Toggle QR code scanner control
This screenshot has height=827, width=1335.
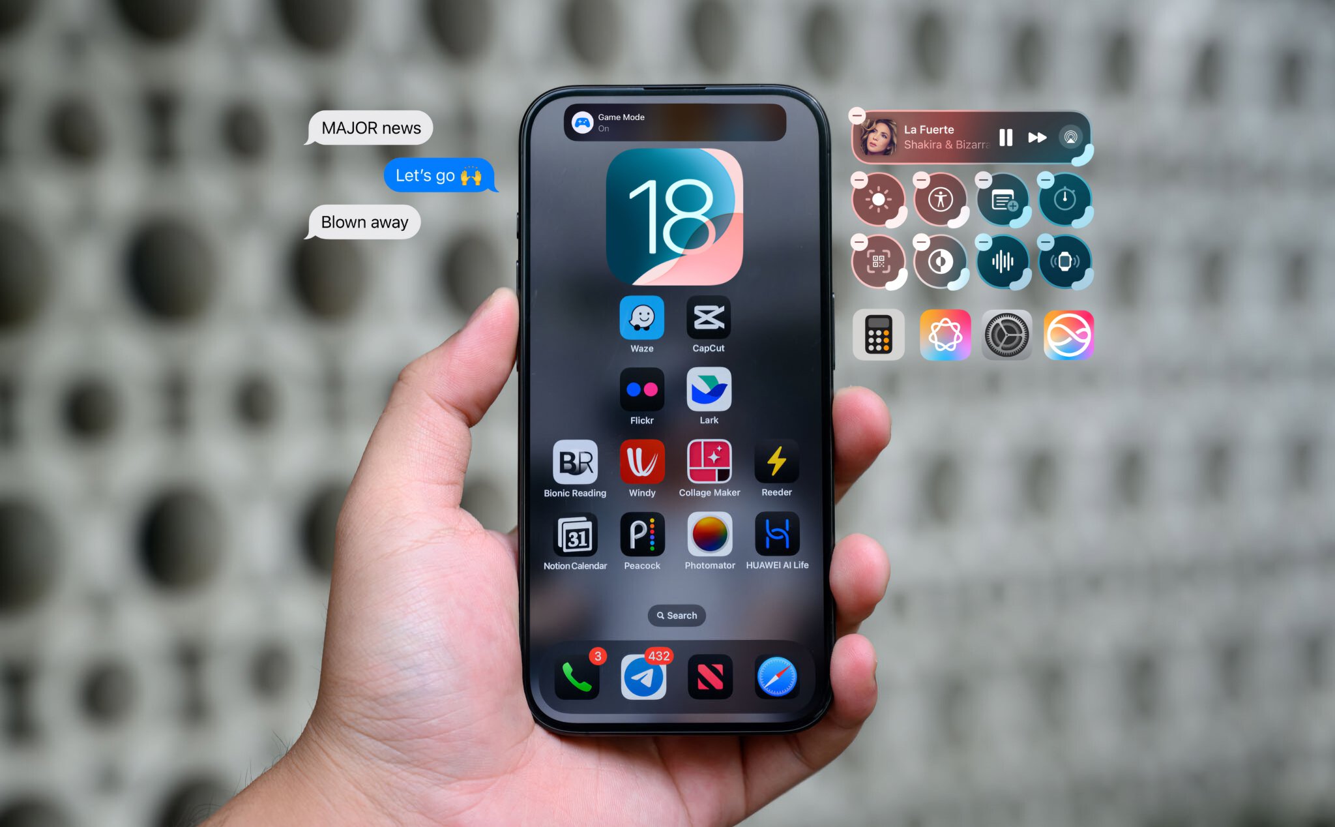[x=877, y=262]
